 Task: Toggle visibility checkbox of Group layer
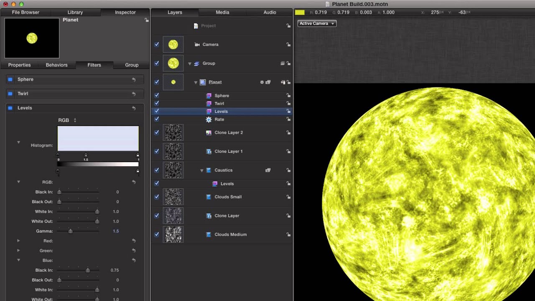[x=157, y=64]
